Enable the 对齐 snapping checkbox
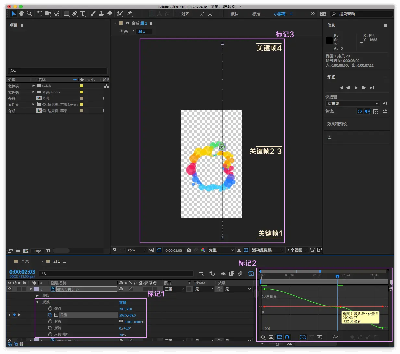400x354 pixels. pyautogui.click(x=178, y=14)
